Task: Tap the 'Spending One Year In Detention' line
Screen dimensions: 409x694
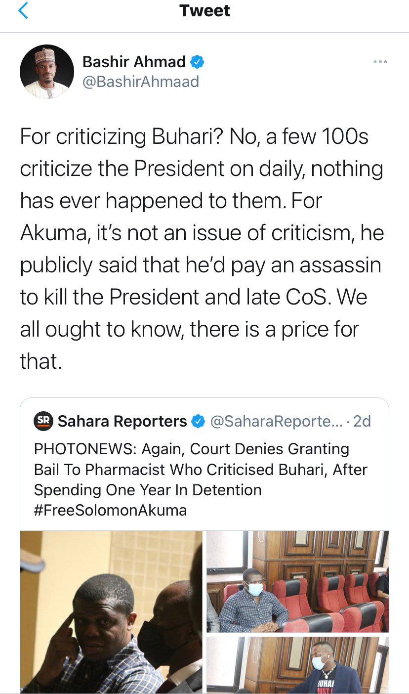Action: [x=148, y=490]
